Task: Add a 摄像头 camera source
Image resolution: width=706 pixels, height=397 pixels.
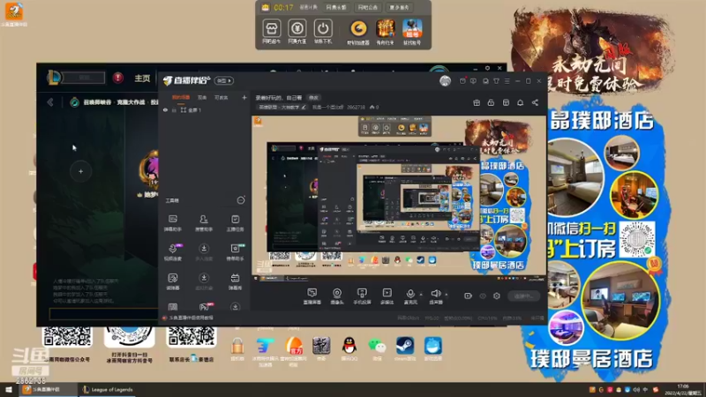Action: pyautogui.click(x=337, y=296)
